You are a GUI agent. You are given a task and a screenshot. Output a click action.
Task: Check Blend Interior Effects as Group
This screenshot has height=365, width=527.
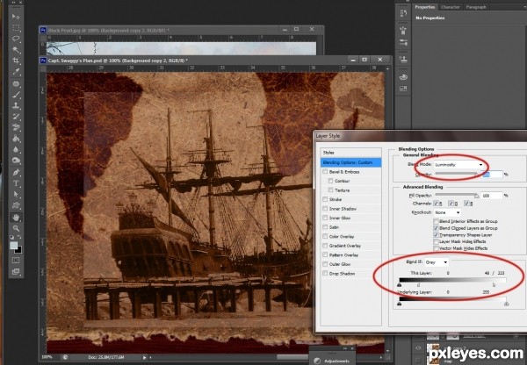pos(436,221)
